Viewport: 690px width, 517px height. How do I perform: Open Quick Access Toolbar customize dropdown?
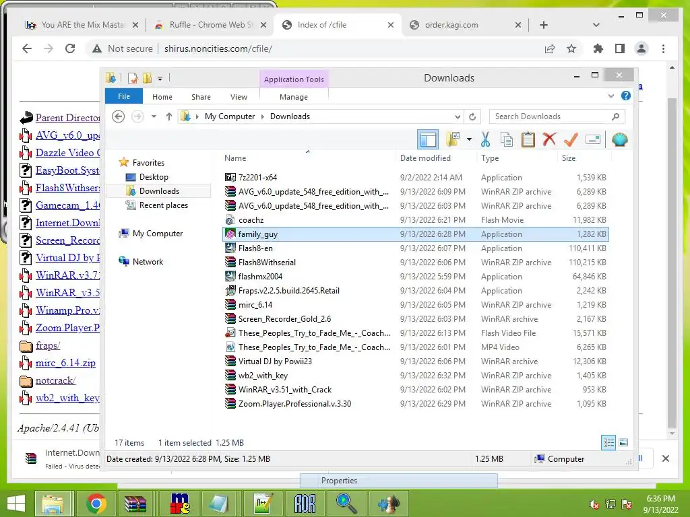tap(160, 79)
